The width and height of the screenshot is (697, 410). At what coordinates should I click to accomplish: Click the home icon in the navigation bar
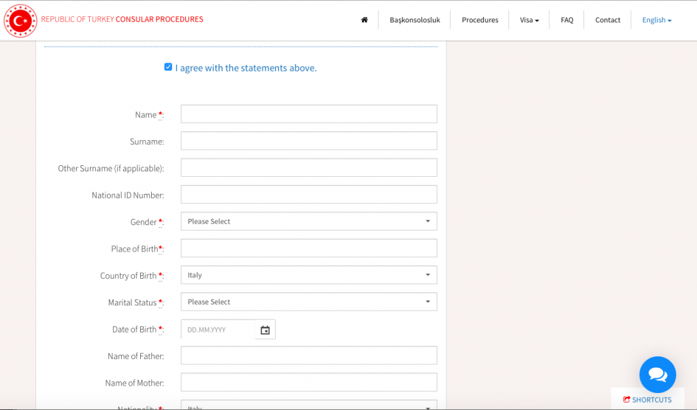364,20
